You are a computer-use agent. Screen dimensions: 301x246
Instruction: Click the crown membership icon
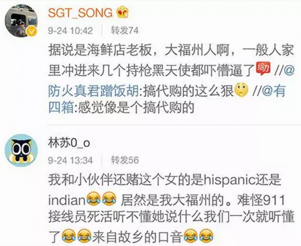(123, 12)
